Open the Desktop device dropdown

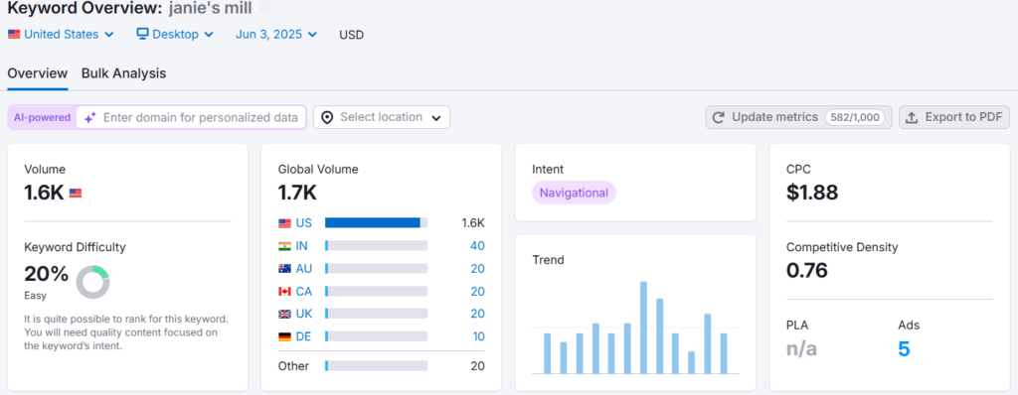point(175,35)
